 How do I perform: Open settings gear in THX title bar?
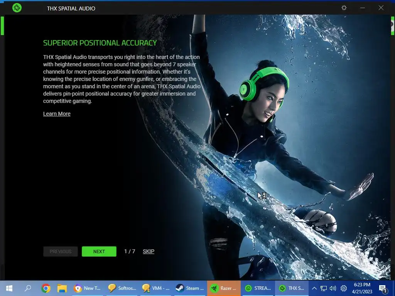(x=344, y=8)
